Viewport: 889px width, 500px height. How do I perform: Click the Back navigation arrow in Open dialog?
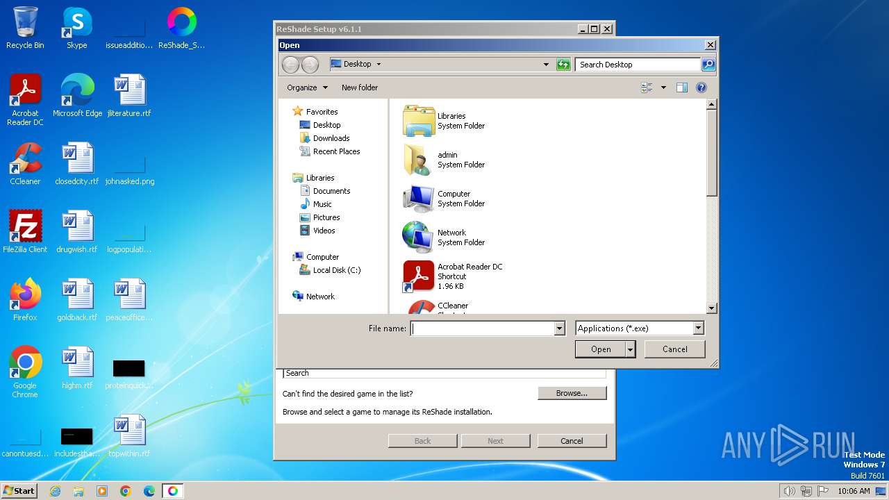[x=290, y=65]
